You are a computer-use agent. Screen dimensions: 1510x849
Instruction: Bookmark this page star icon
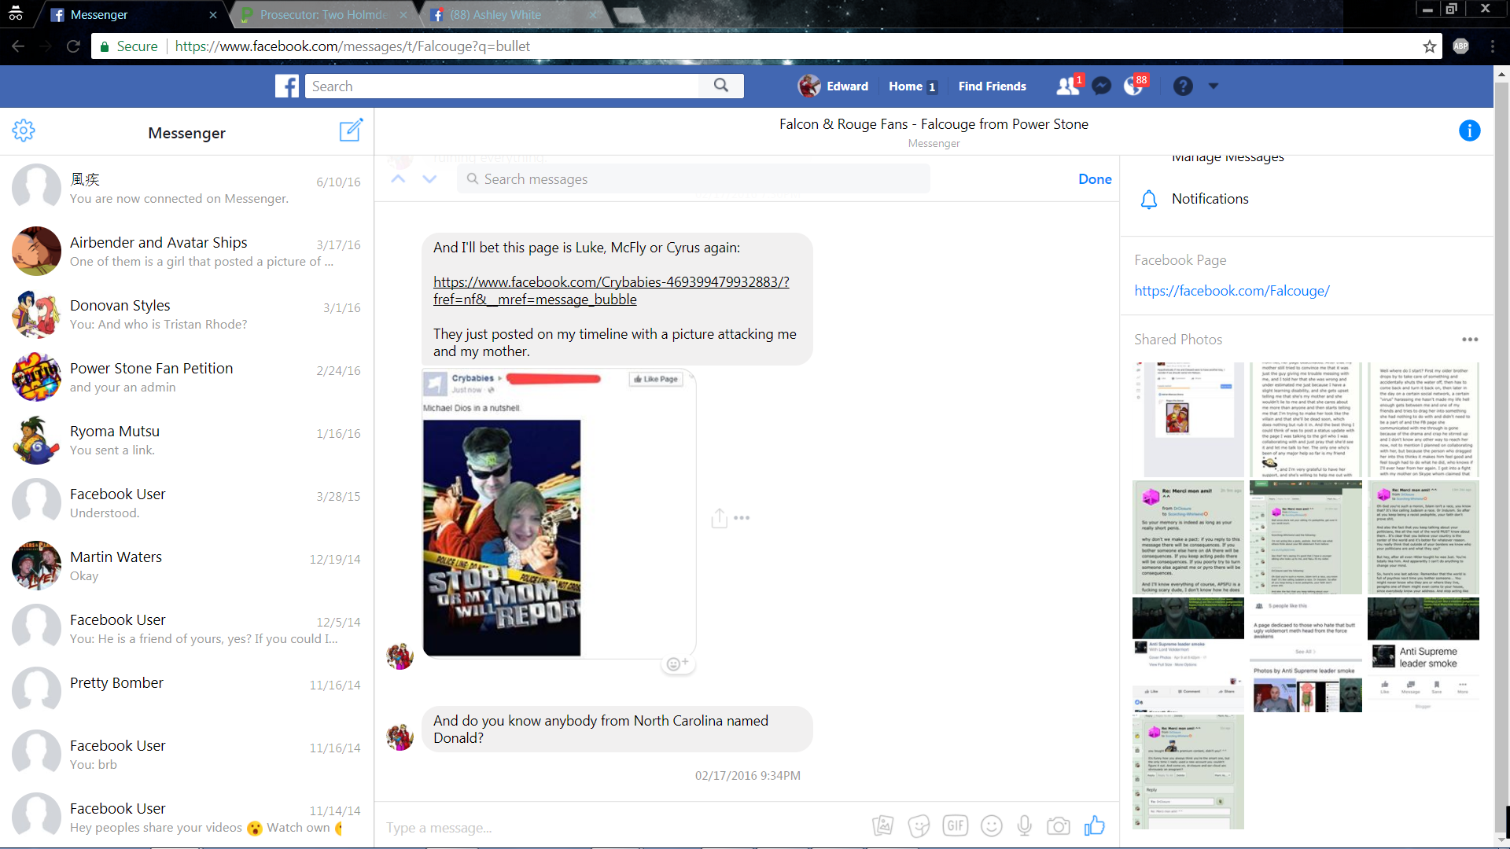coord(1429,46)
